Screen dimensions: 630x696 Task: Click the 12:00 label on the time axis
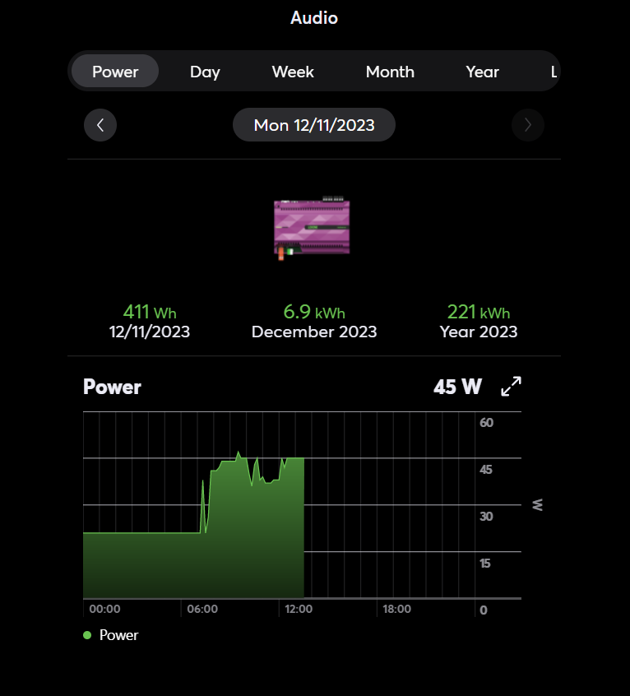[299, 609]
